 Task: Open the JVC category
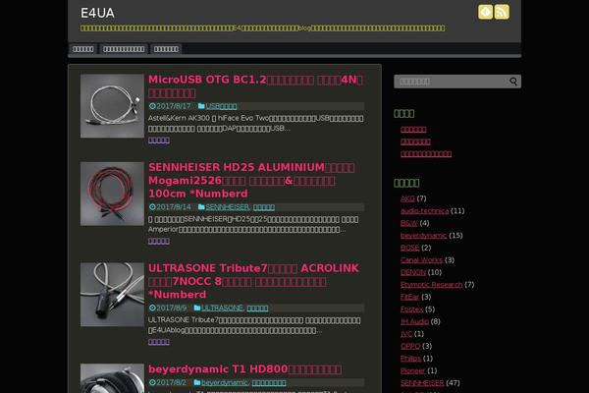(406, 334)
